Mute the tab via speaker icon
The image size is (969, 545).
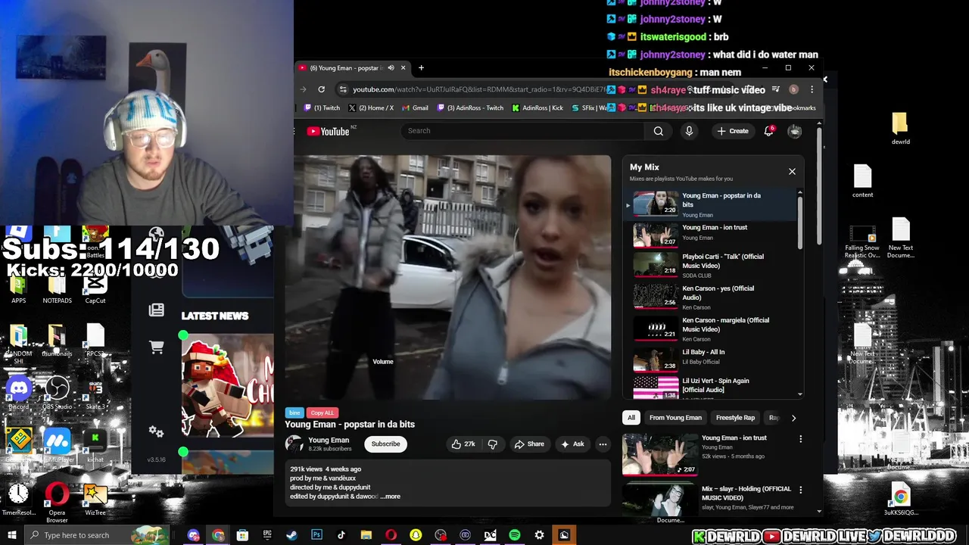(x=391, y=68)
